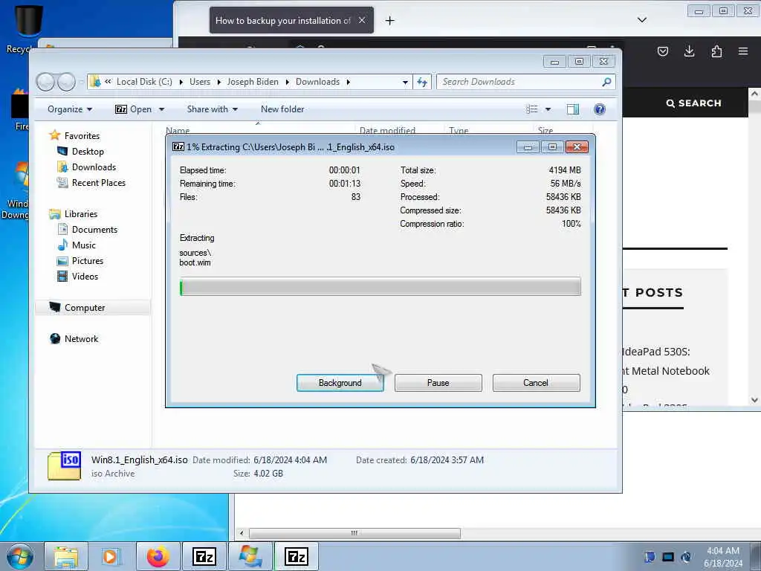Click Users in the address path

tap(200, 82)
